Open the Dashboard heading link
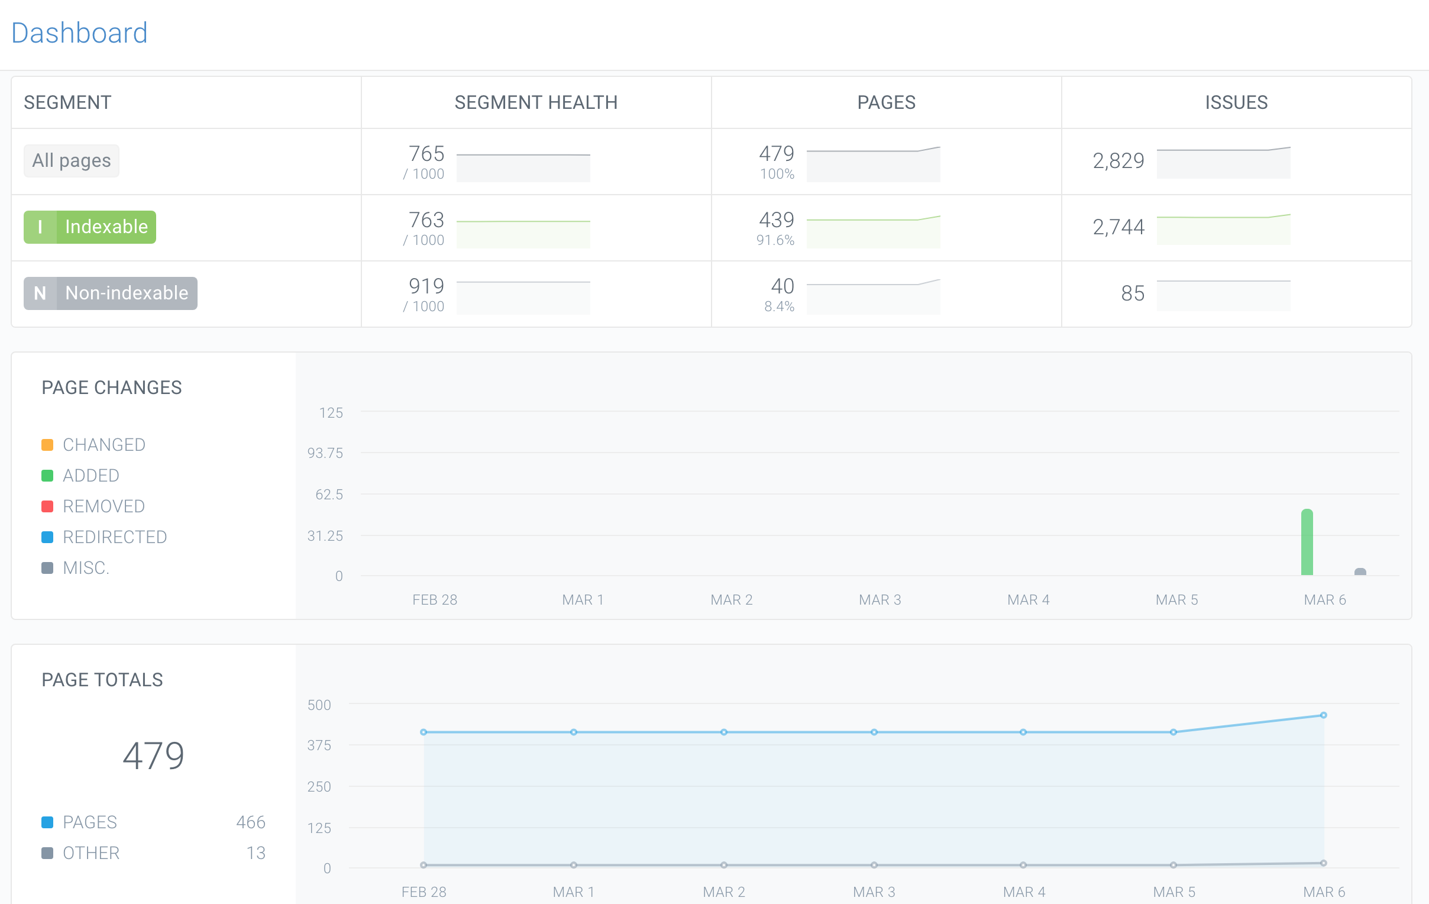Image resolution: width=1429 pixels, height=904 pixels. pos(79,33)
